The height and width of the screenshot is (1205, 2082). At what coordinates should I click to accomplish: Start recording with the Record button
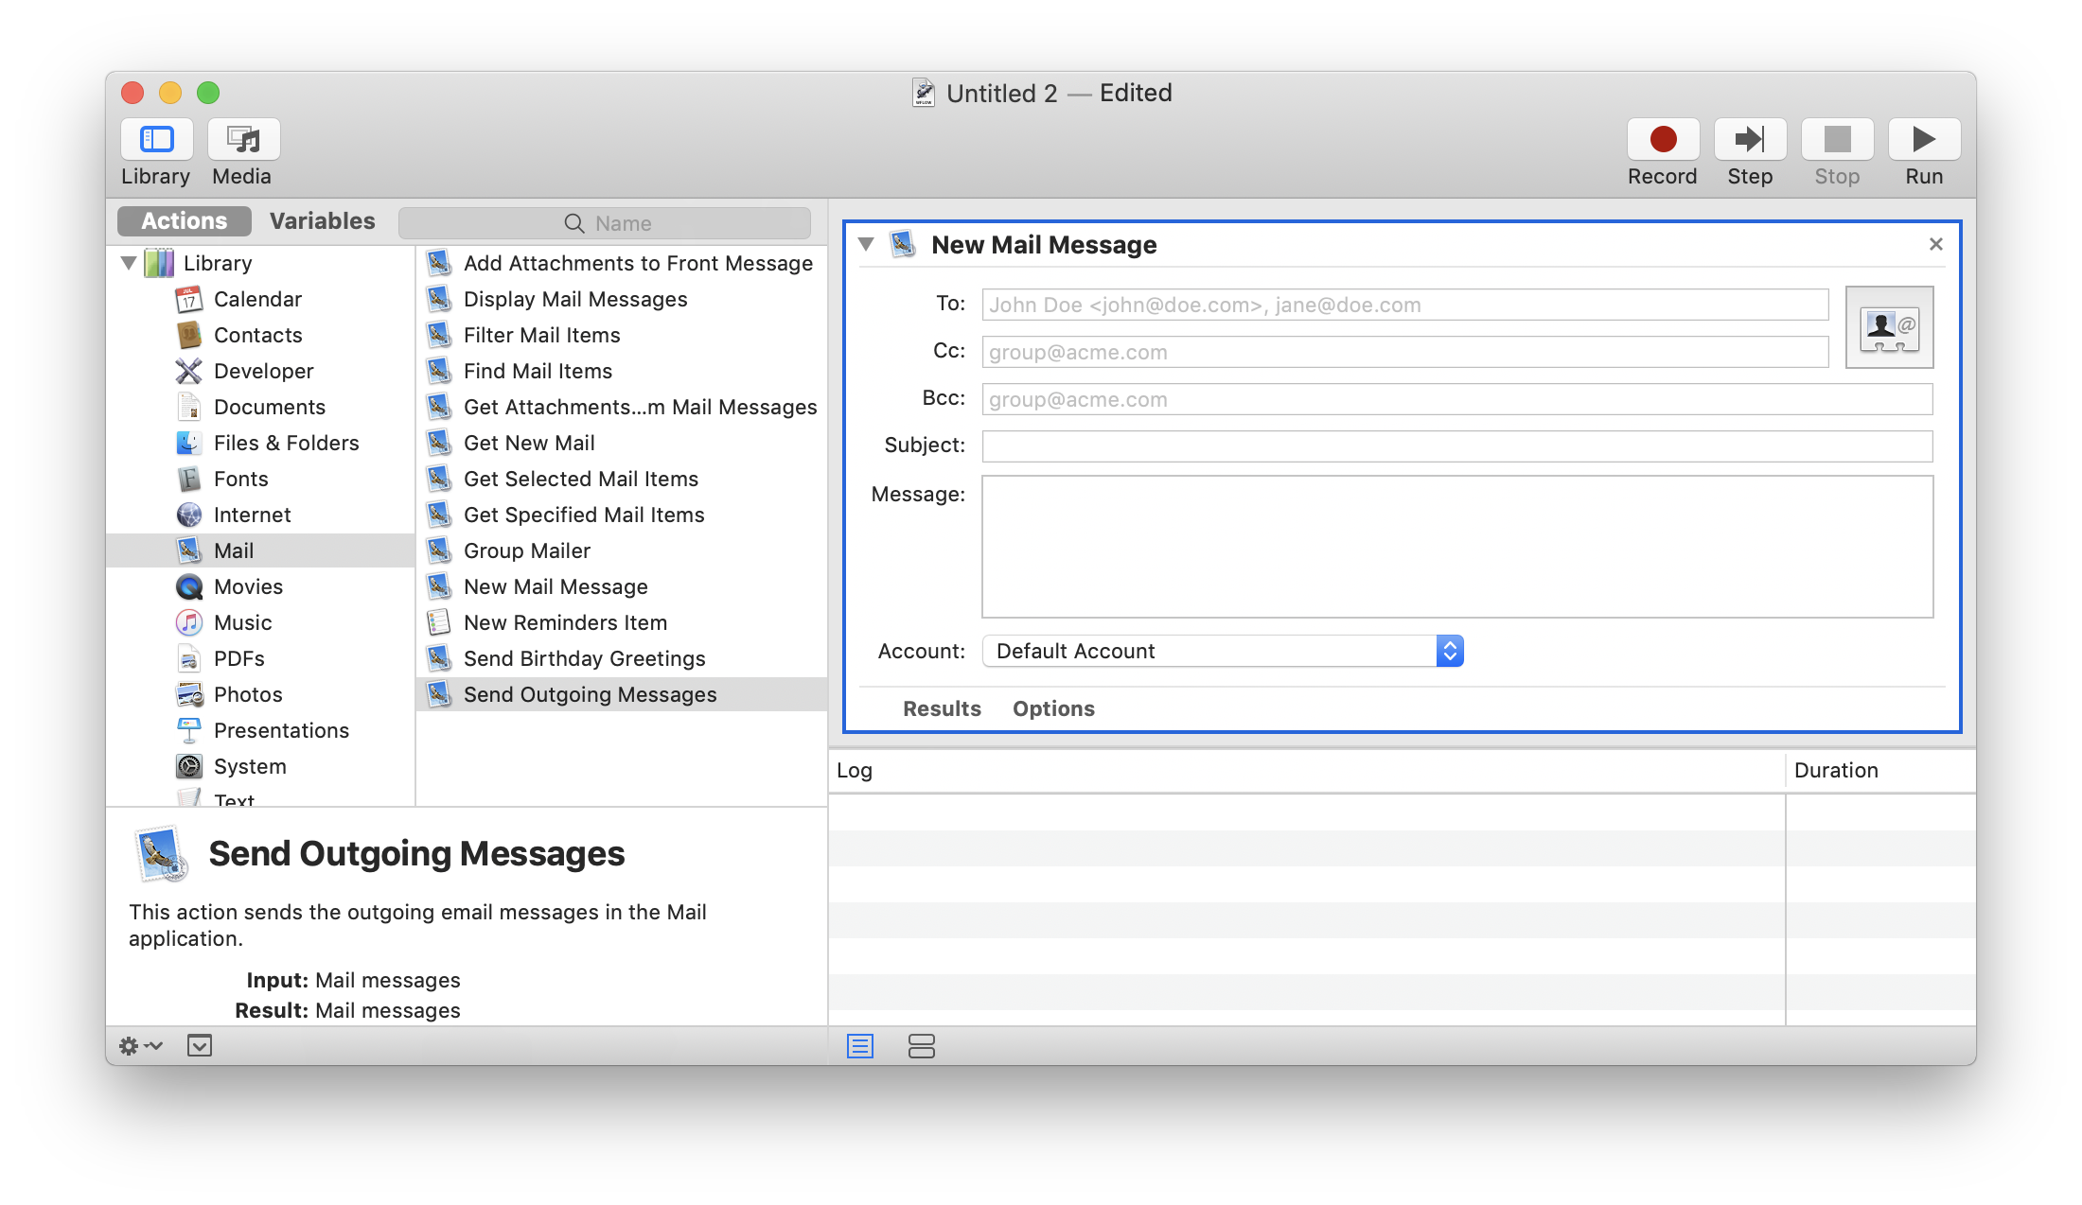pyautogui.click(x=1663, y=140)
